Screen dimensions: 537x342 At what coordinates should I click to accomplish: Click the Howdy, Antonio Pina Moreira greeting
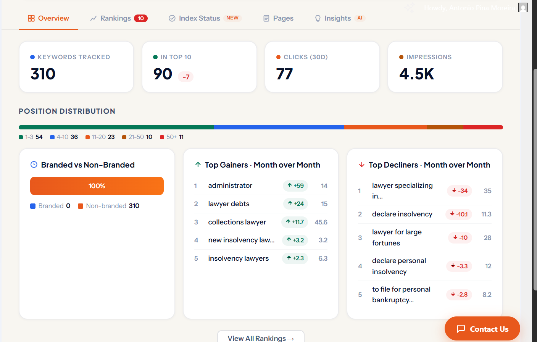469,8
